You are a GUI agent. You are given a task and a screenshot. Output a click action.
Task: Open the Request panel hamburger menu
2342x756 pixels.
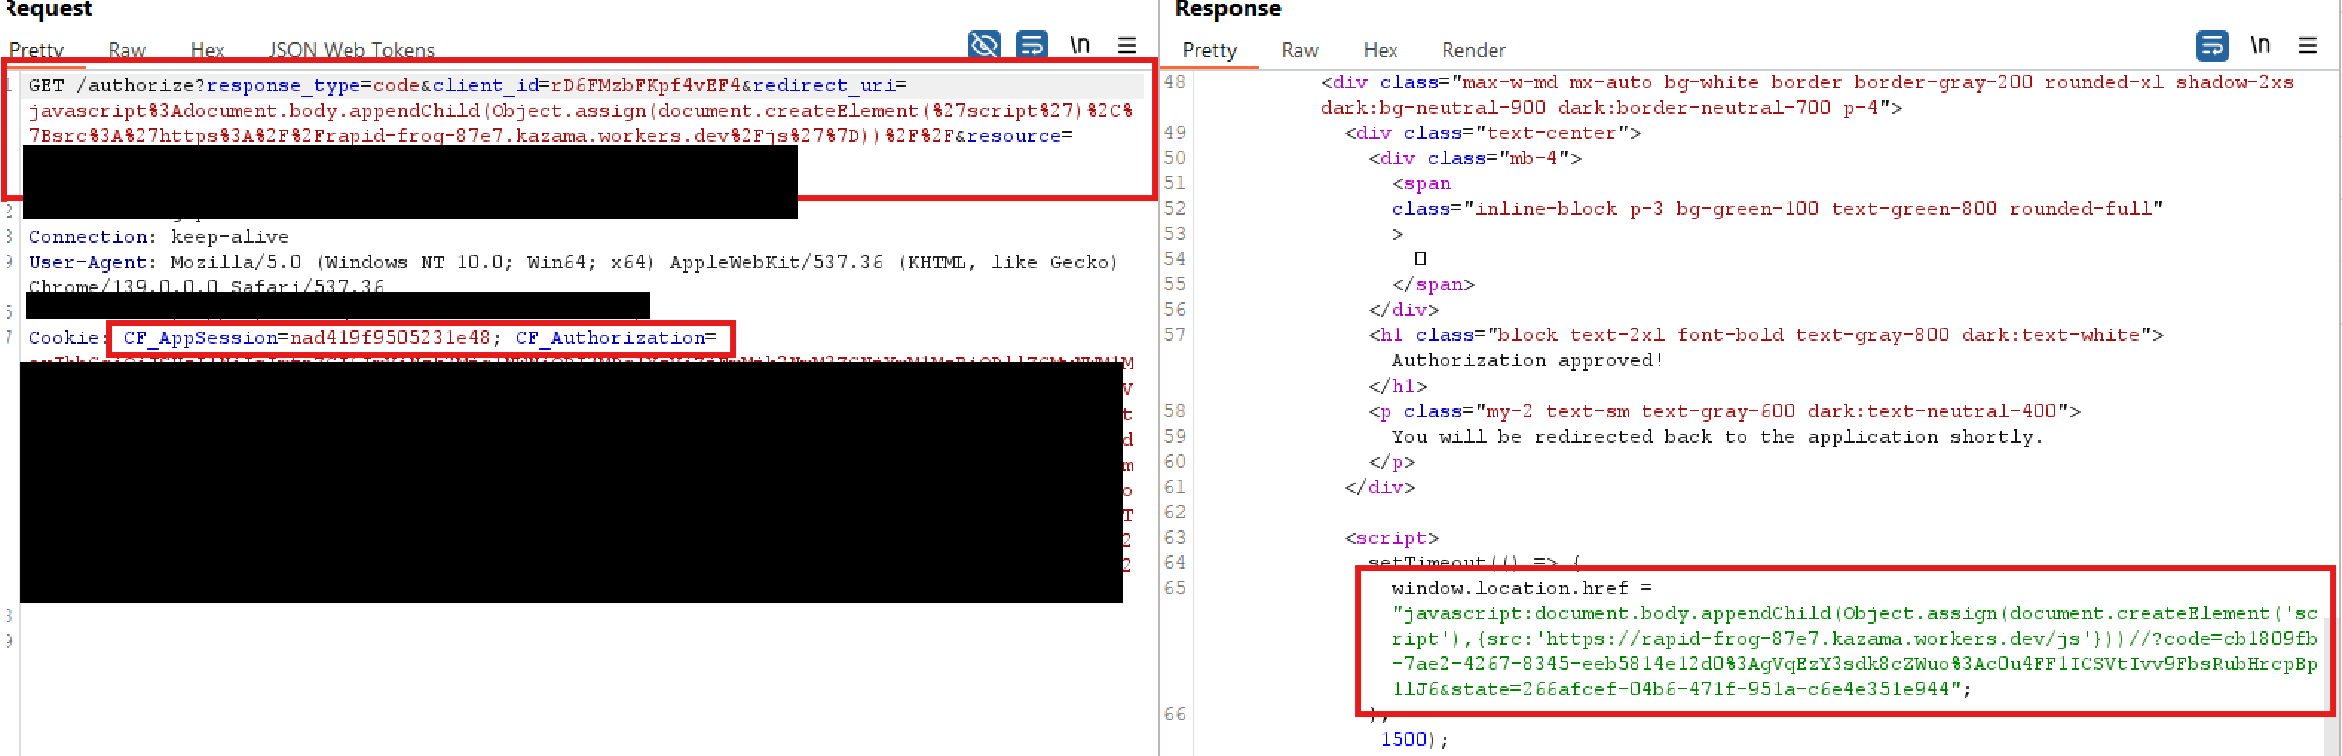1126,45
